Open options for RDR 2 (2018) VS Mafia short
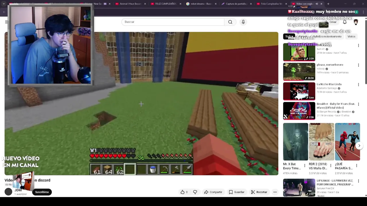 331,166
